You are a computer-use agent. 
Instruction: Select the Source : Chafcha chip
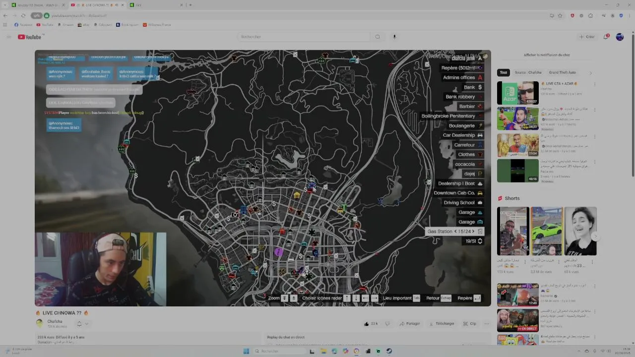[528, 72]
